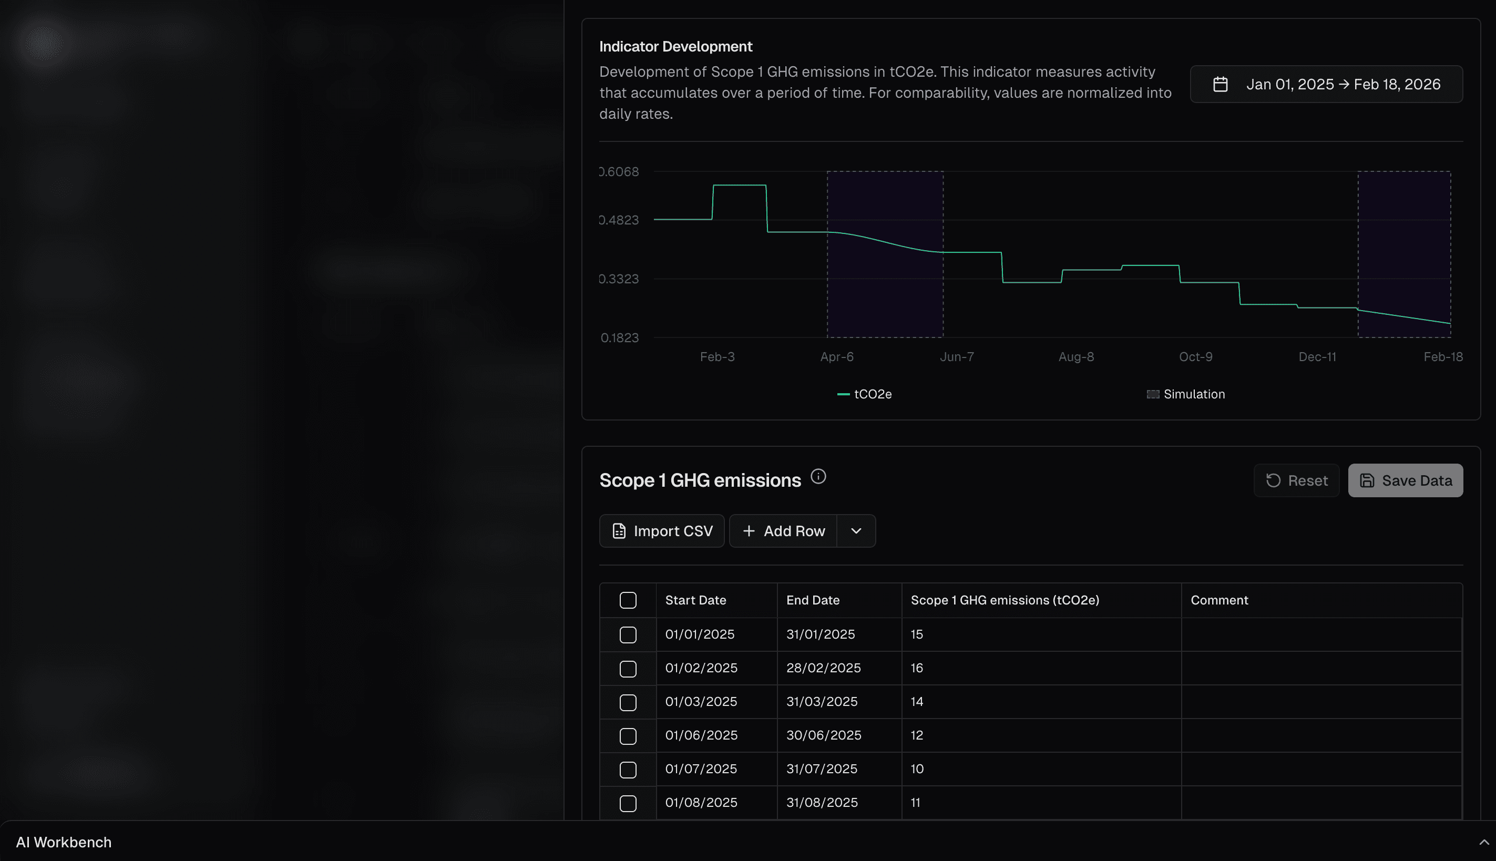Click the plus icon on Add Row

tap(749, 530)
